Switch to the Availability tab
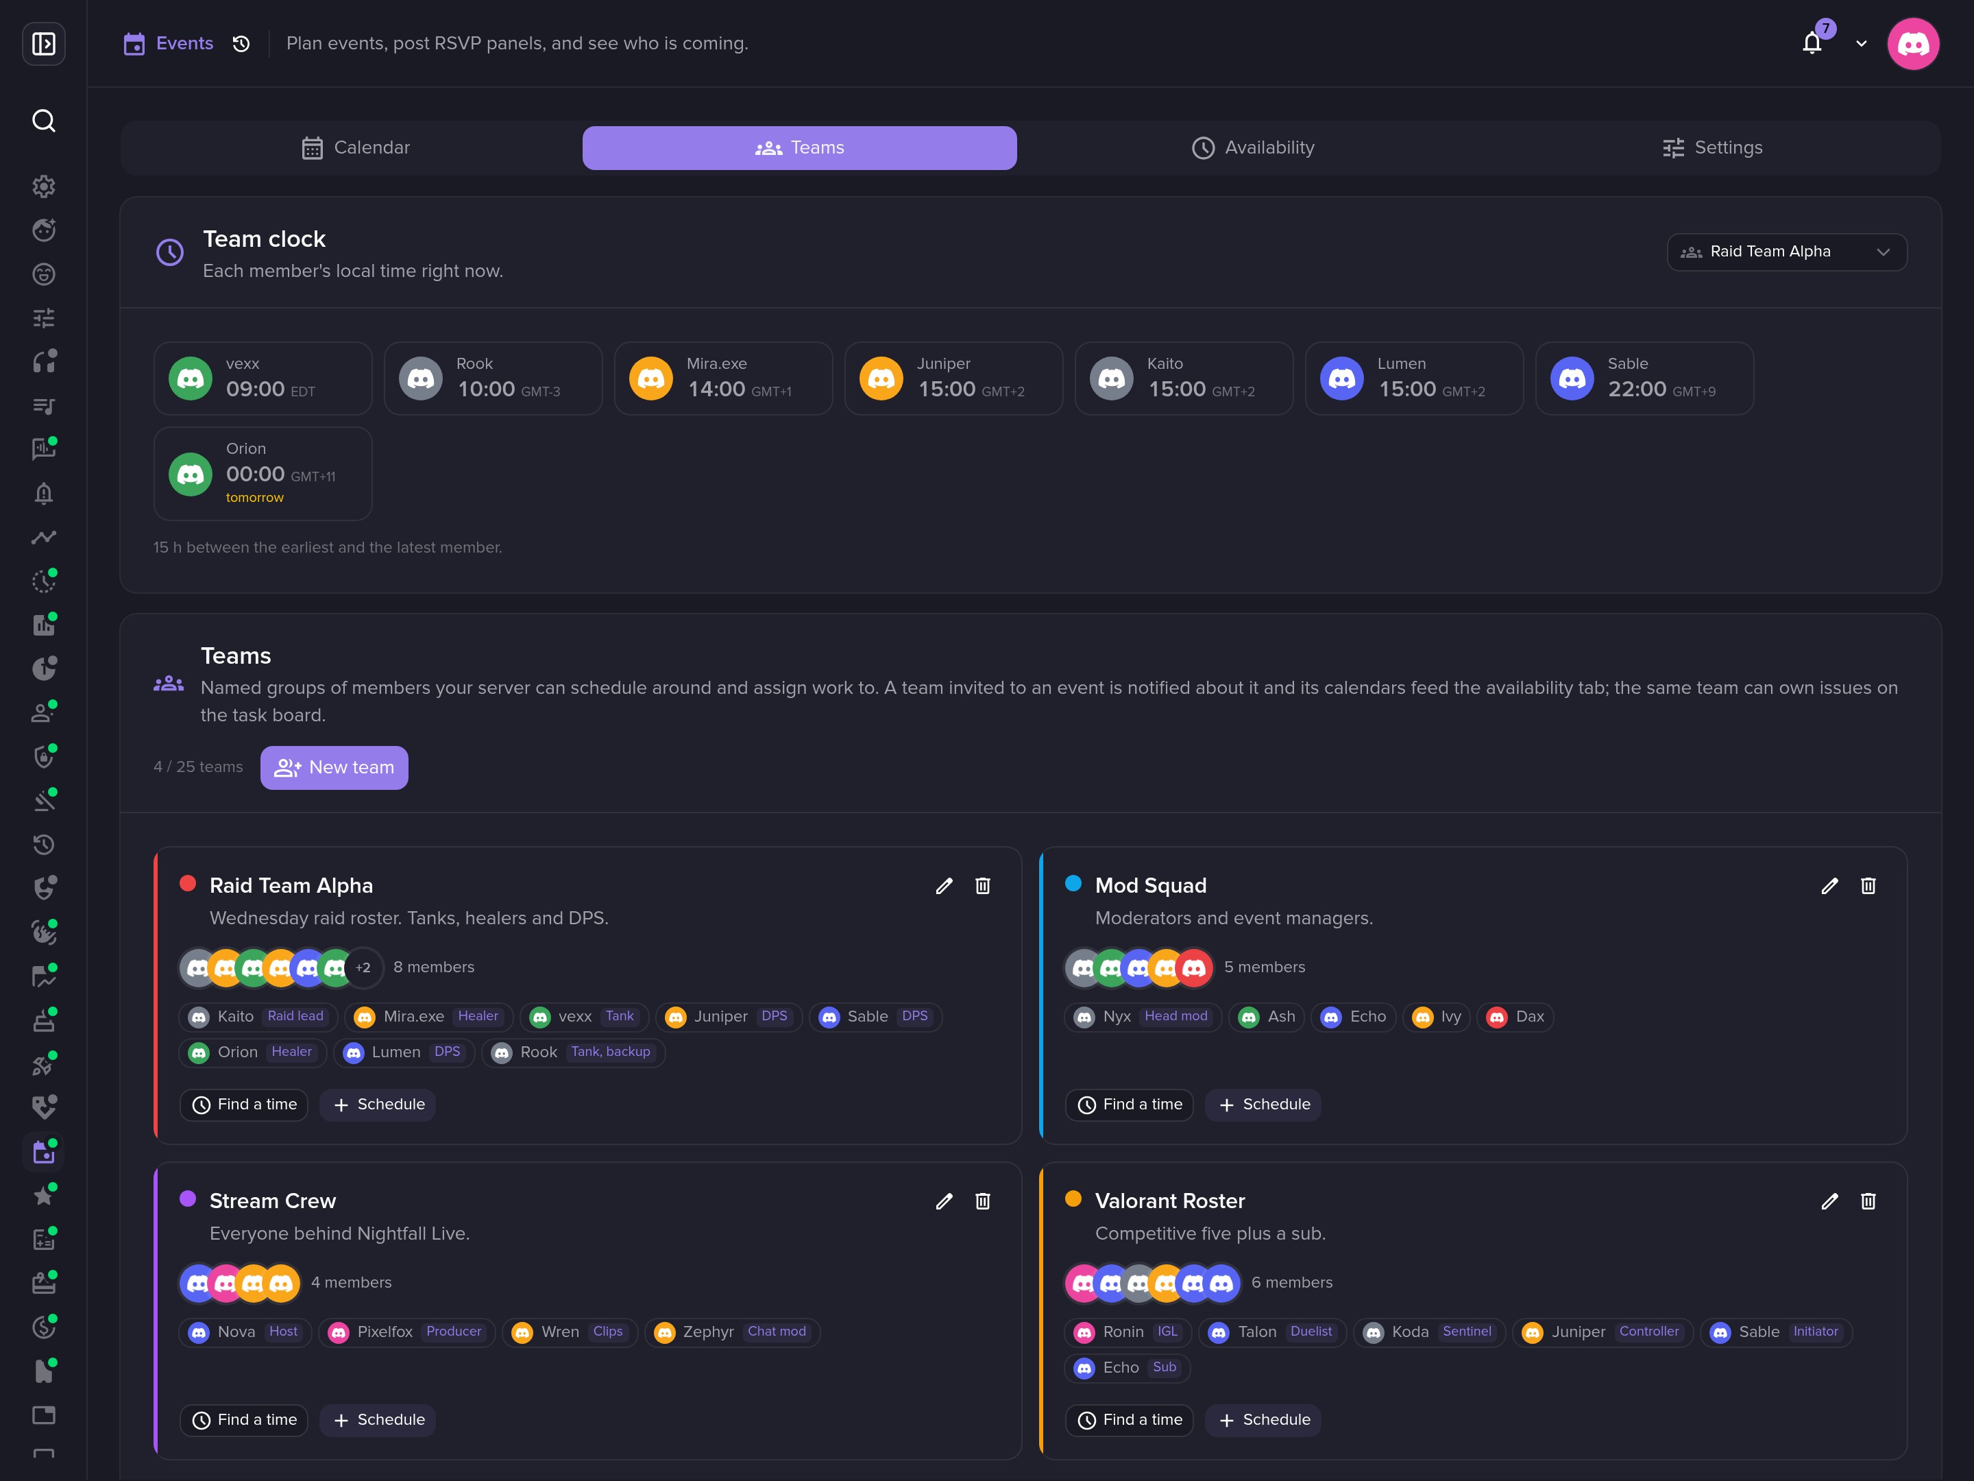Viewport: 1974px width, 1481px height. tap(1253, 147)
